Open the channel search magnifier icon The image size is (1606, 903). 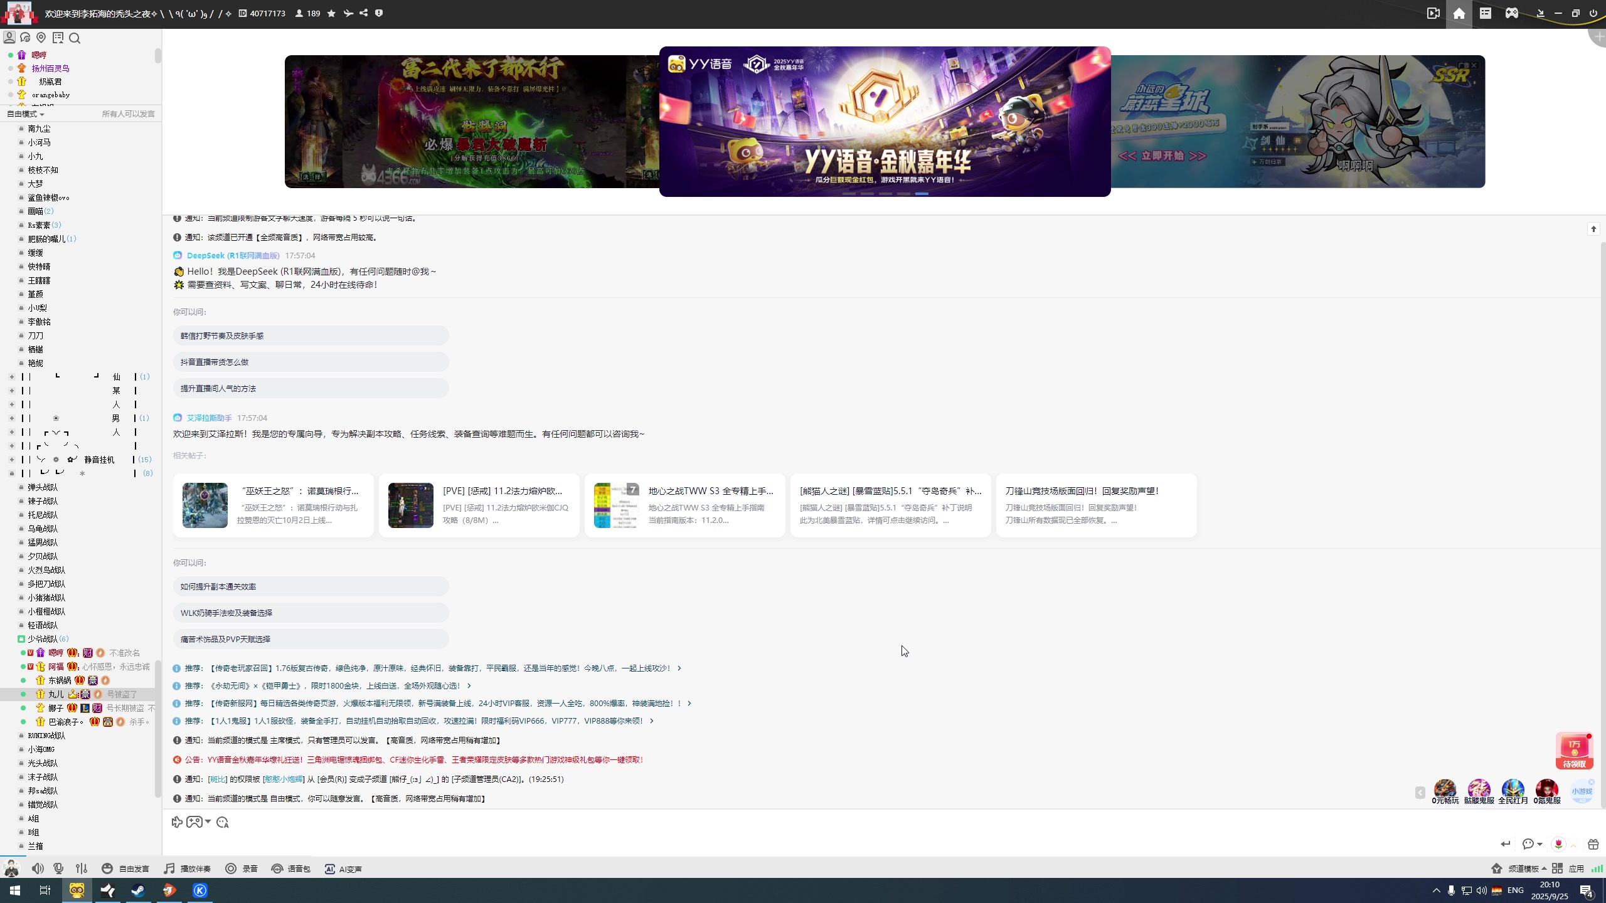[75, 38]
